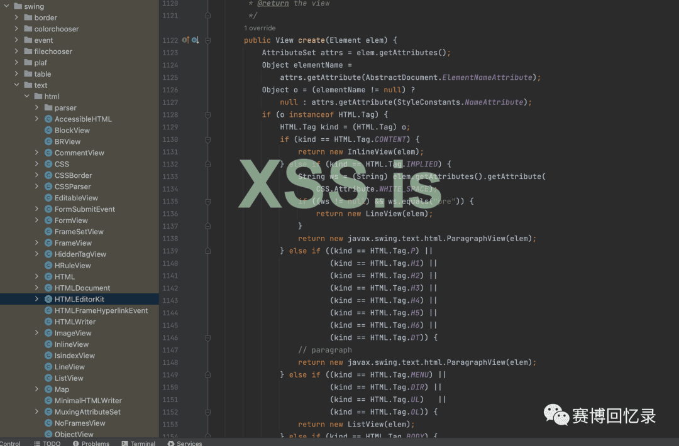Click the create method name in code
Image resolution: width=679 pixels, height=446 pixels.
(x=311, y=40)
